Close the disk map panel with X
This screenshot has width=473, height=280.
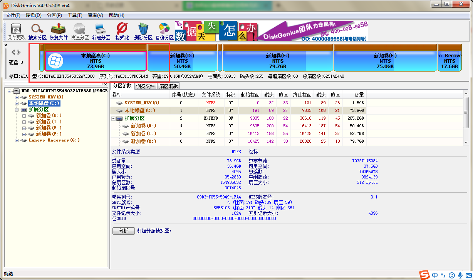click(x=6, y=45)
